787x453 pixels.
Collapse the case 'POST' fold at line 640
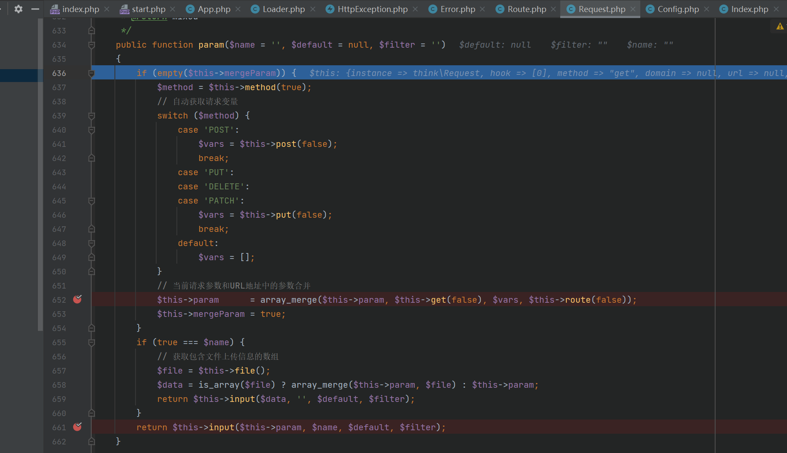pos(91,130)
